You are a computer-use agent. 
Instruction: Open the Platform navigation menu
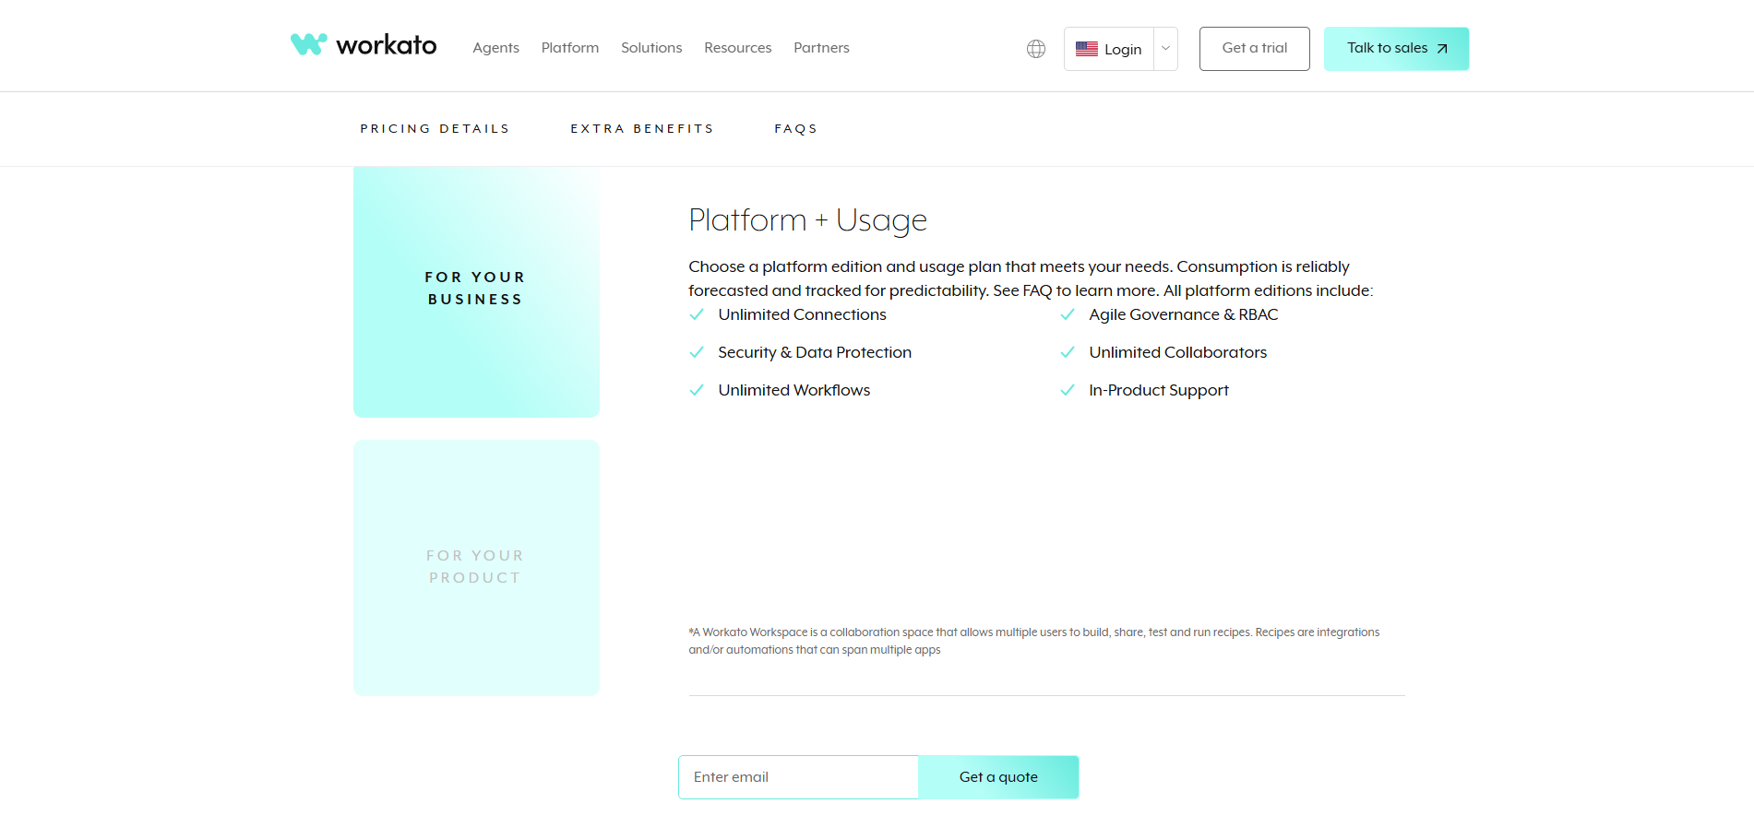click(x=569, y=48)
